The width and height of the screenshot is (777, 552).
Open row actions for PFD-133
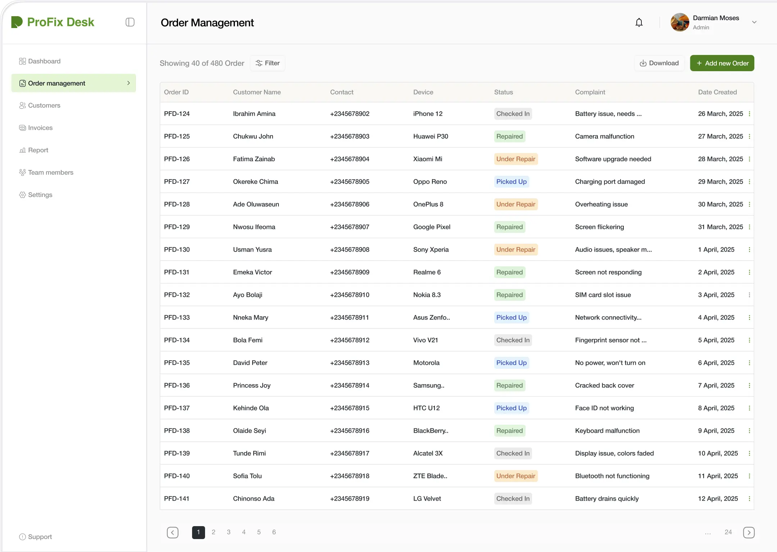[x=749, y=317]
